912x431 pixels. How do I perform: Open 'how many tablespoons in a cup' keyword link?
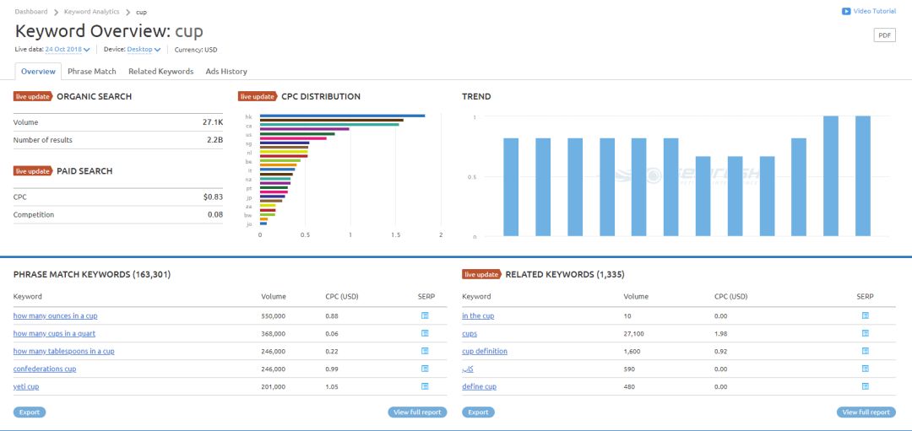63,351
